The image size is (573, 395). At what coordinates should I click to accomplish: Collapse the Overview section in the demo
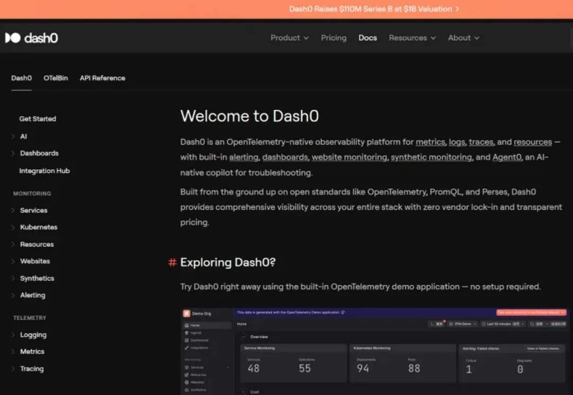tap(244, 336)
